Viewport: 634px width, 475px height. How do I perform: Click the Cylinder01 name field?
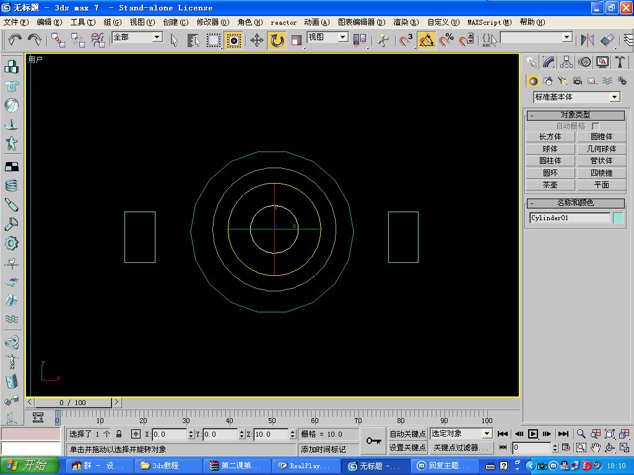coord(570,218)
